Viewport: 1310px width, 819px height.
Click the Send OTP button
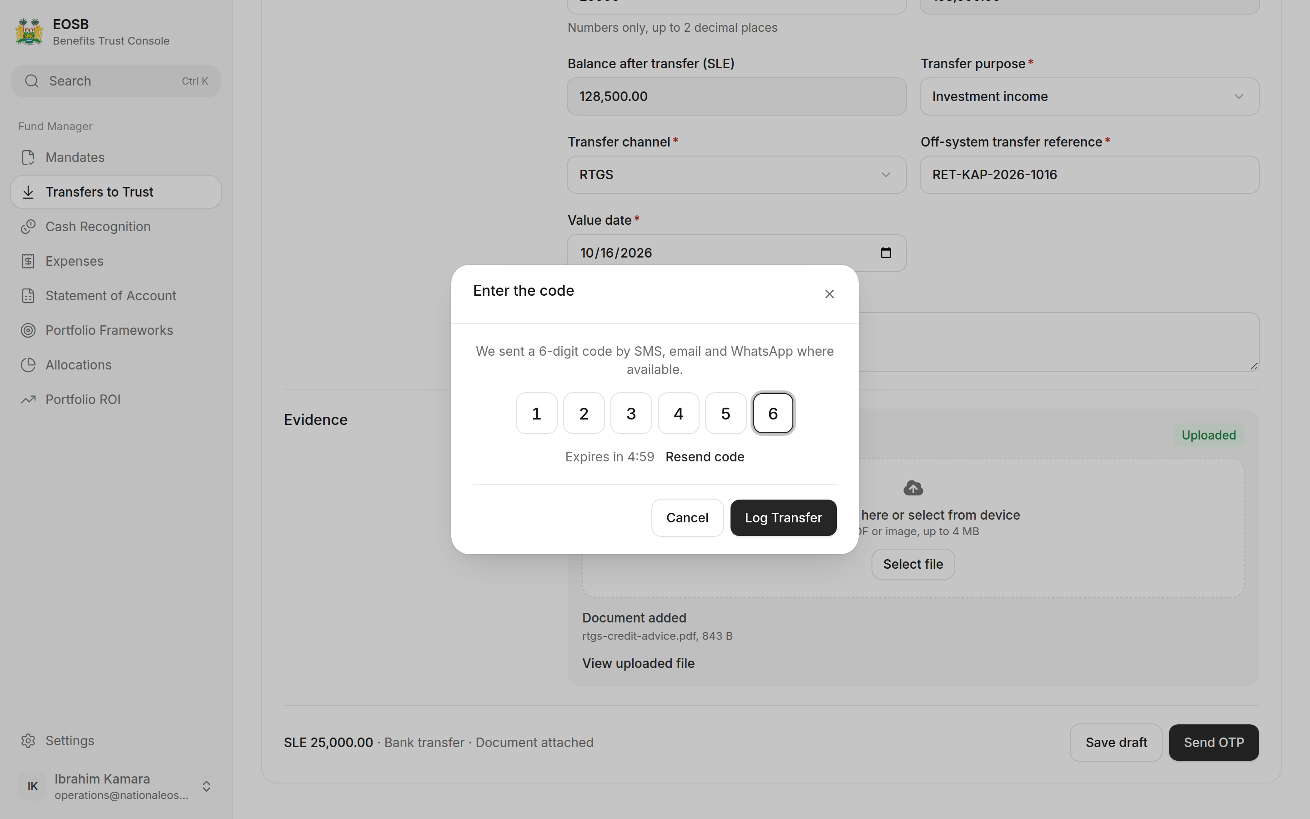[x=1214, y=743]
